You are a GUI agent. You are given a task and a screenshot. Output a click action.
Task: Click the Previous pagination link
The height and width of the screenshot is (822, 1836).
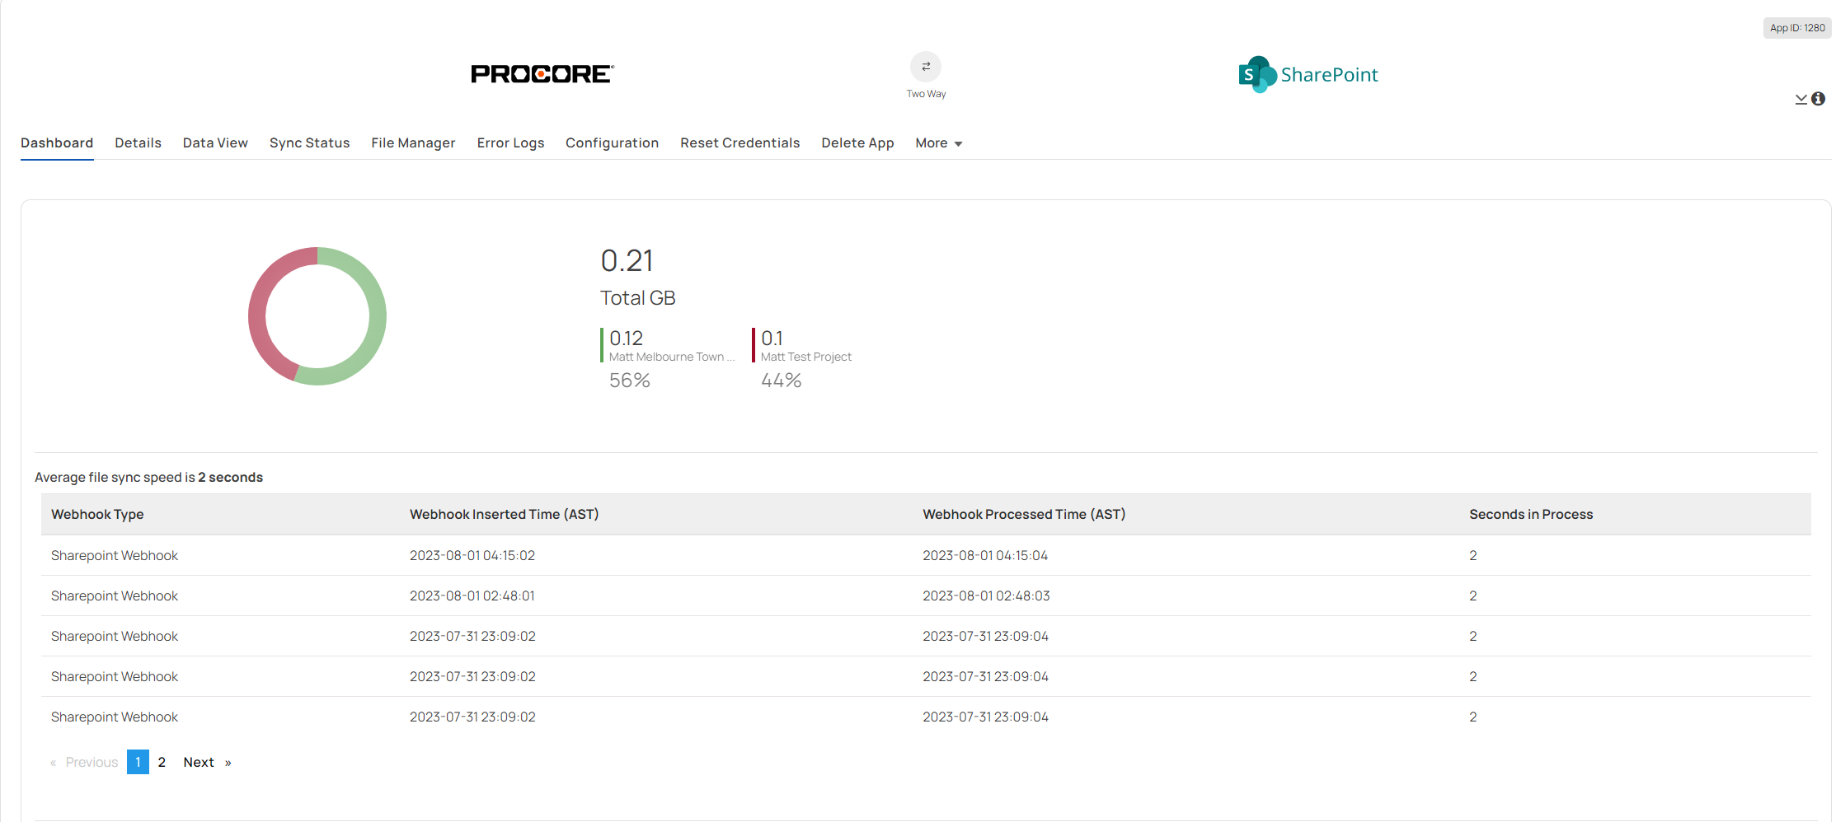pyautogui.click(x=84, y=763)
